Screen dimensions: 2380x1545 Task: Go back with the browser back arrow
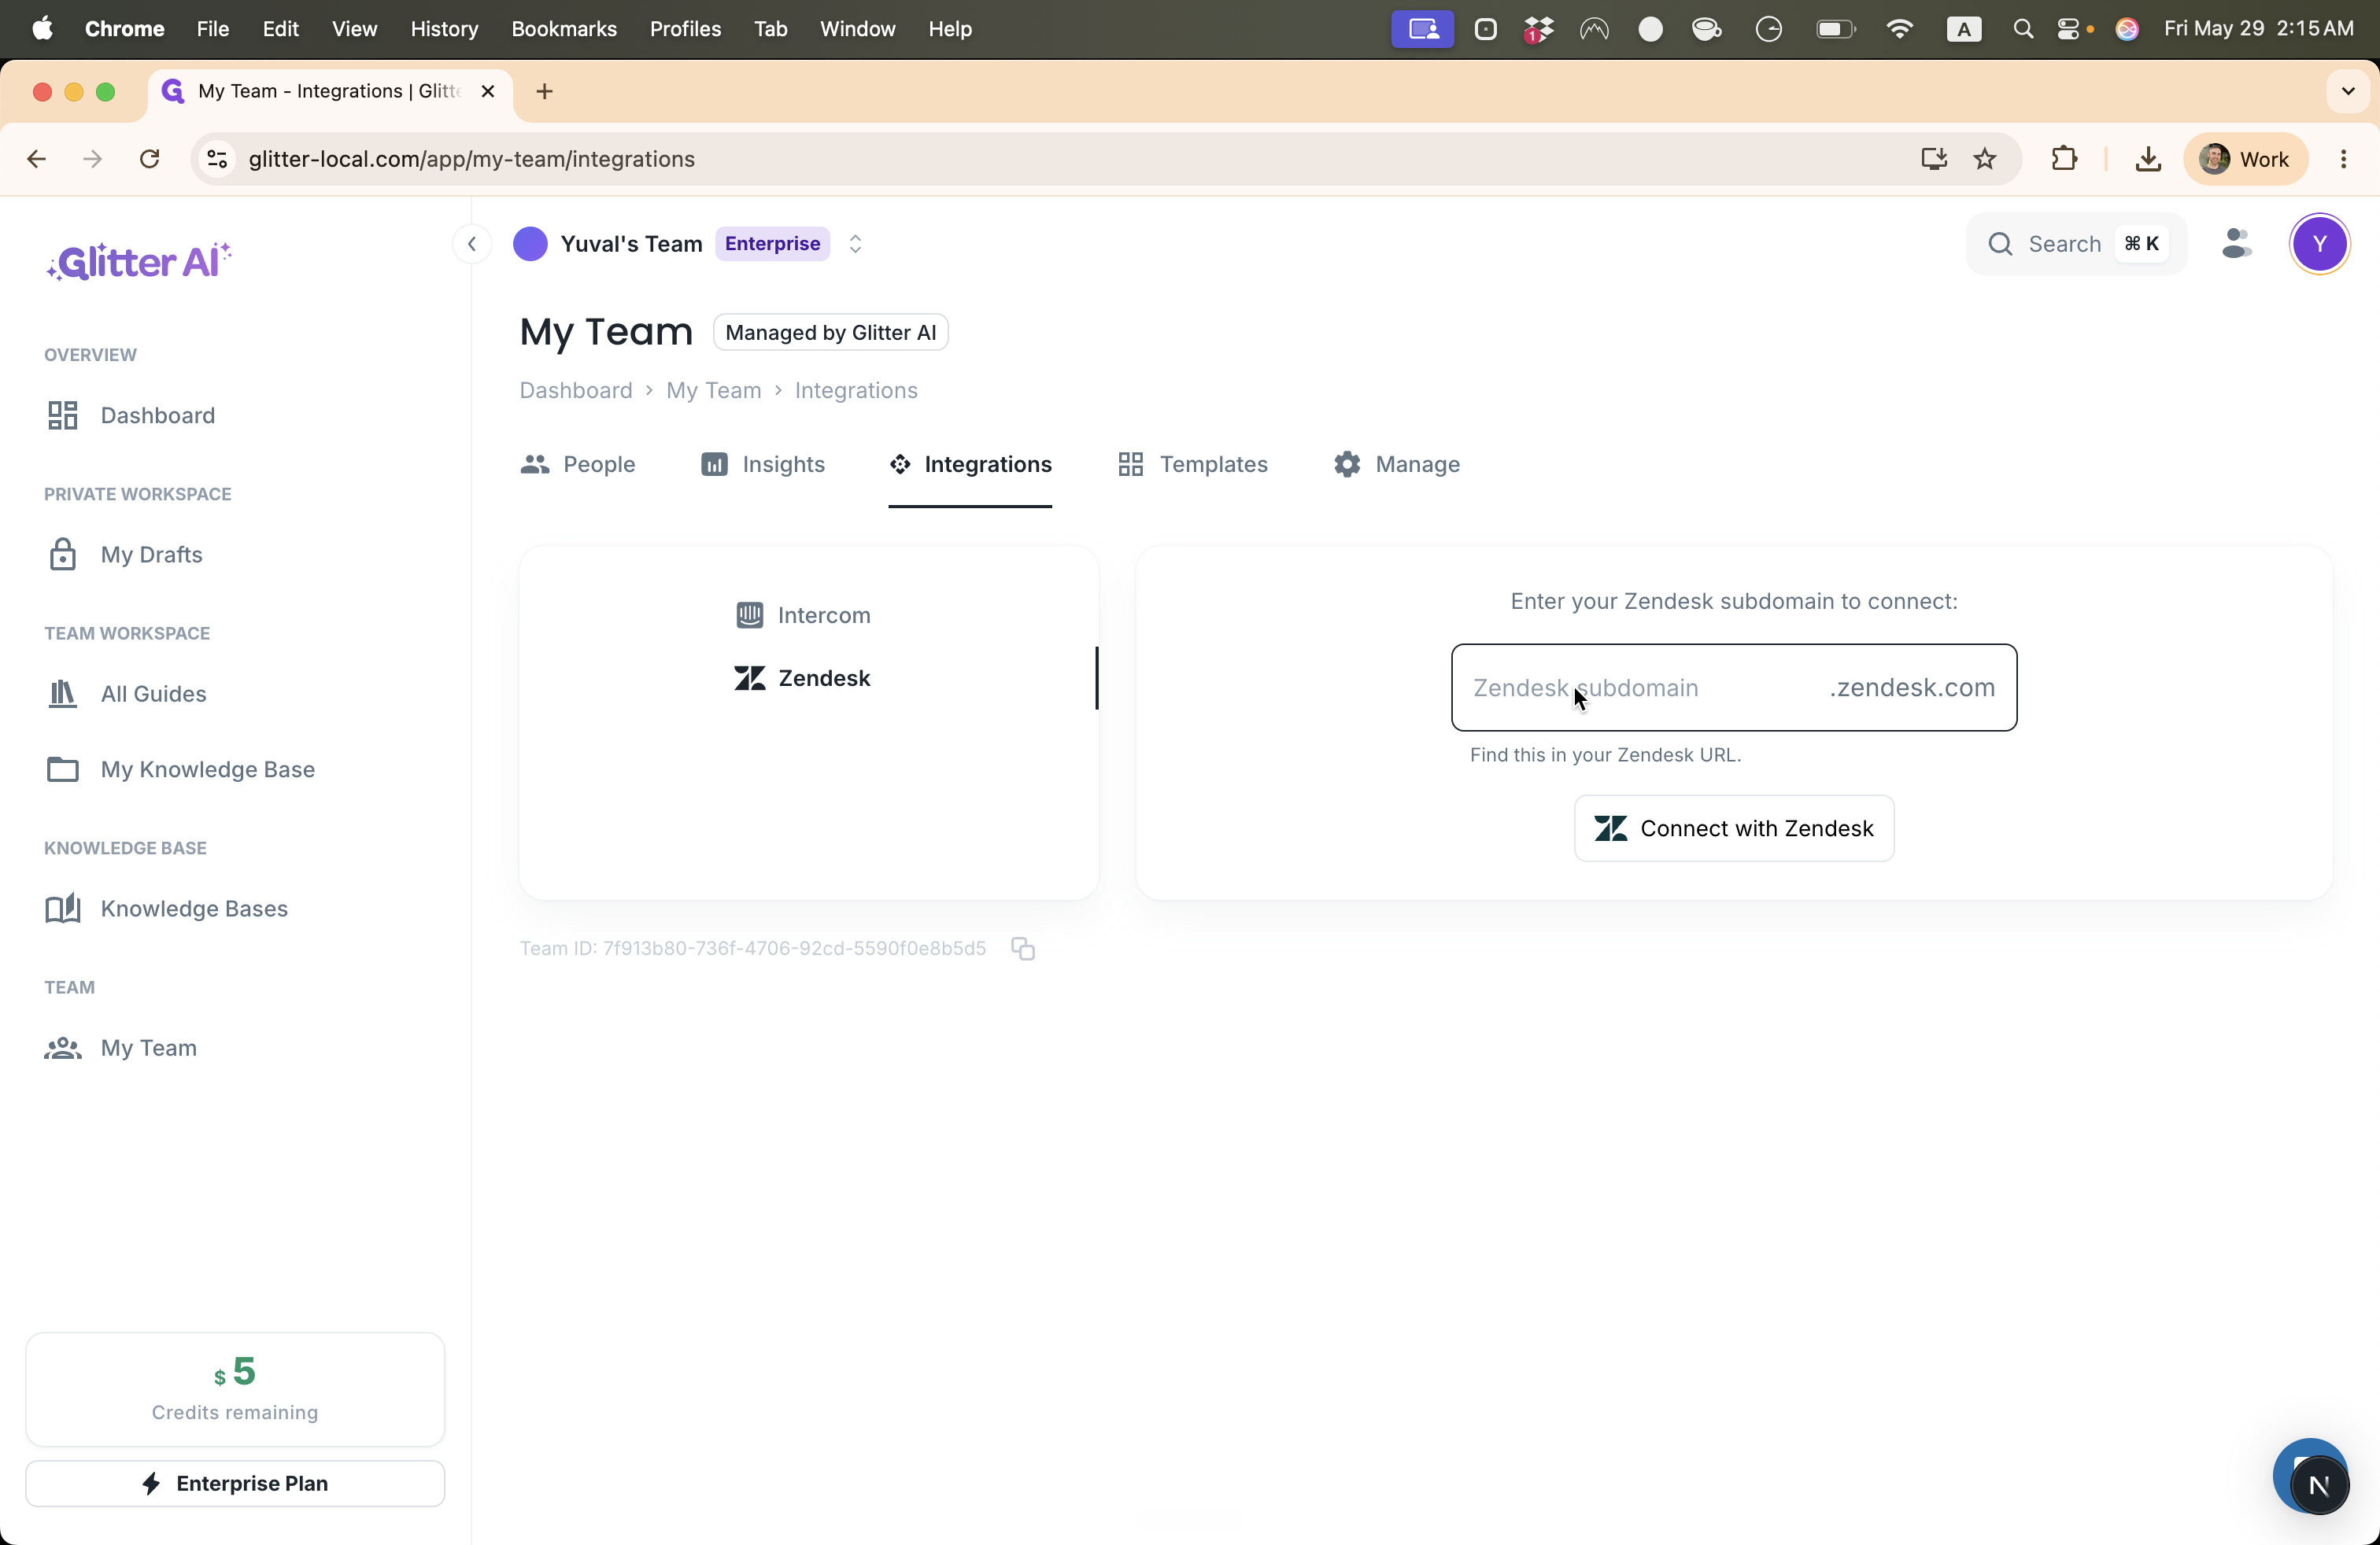36,159
